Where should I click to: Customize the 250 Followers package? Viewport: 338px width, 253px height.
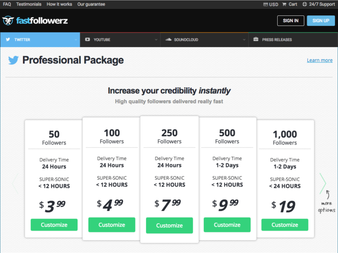pyautogui.click(x=169, y=225)
